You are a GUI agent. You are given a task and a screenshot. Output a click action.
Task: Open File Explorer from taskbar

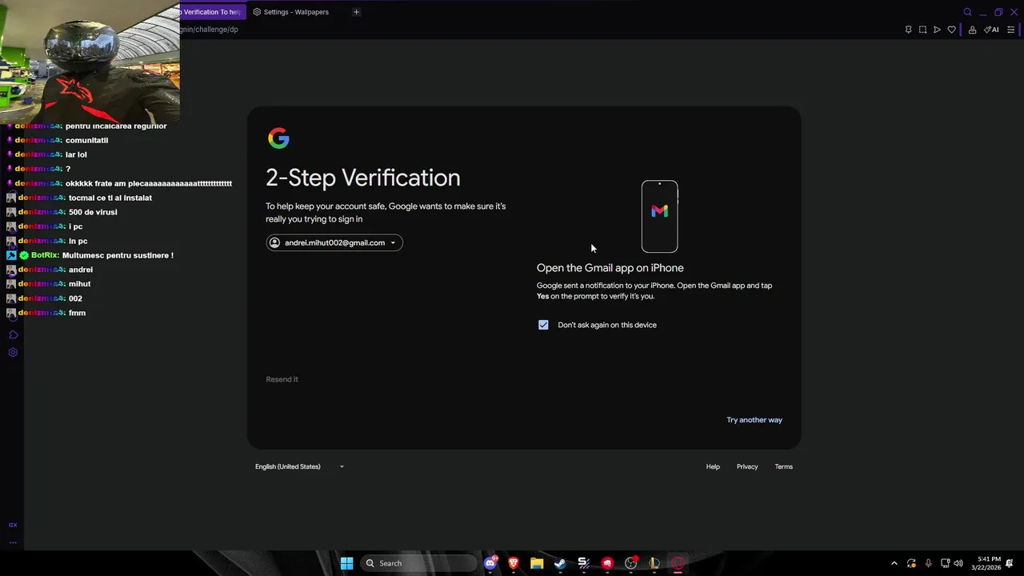click(537, 563)
